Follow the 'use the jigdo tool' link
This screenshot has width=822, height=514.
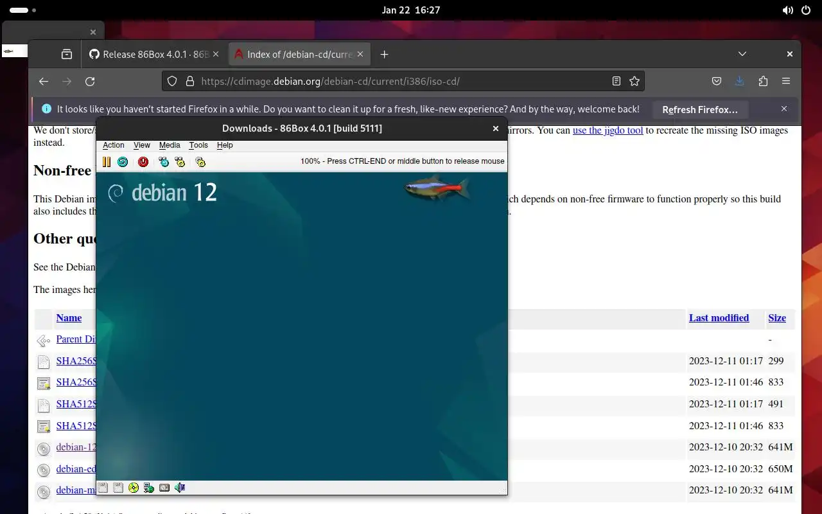[x=608, y=130]
